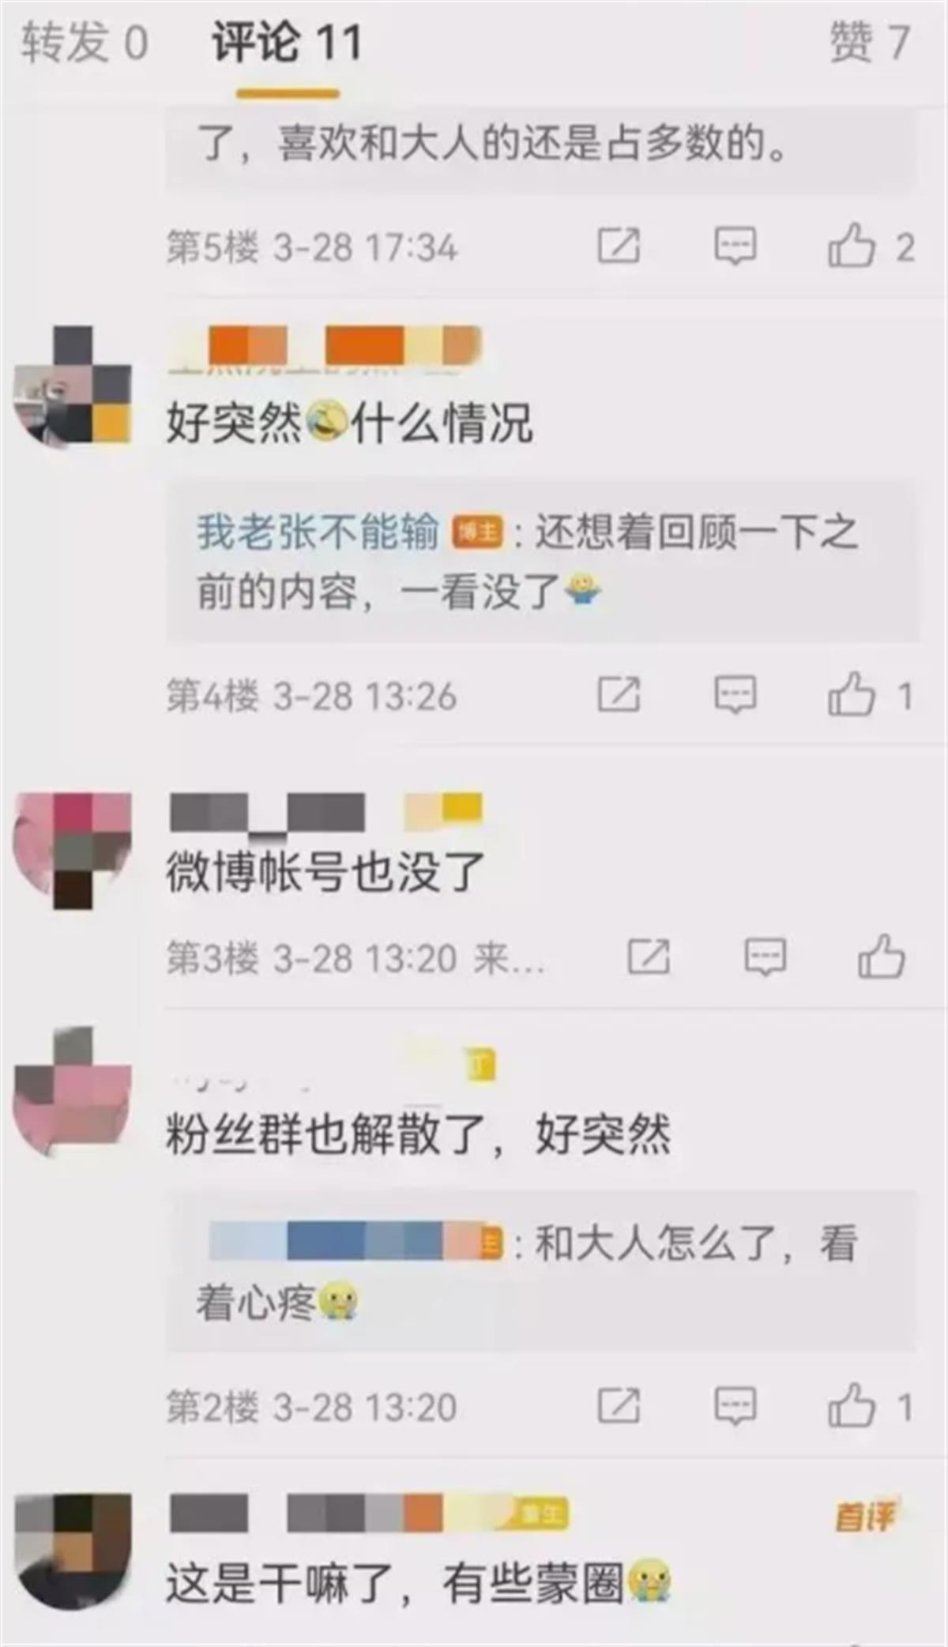This screenshot has height=1647, width=948.
Task: Switch to the 转发 0 tab
Action: (x=85, y=42)
